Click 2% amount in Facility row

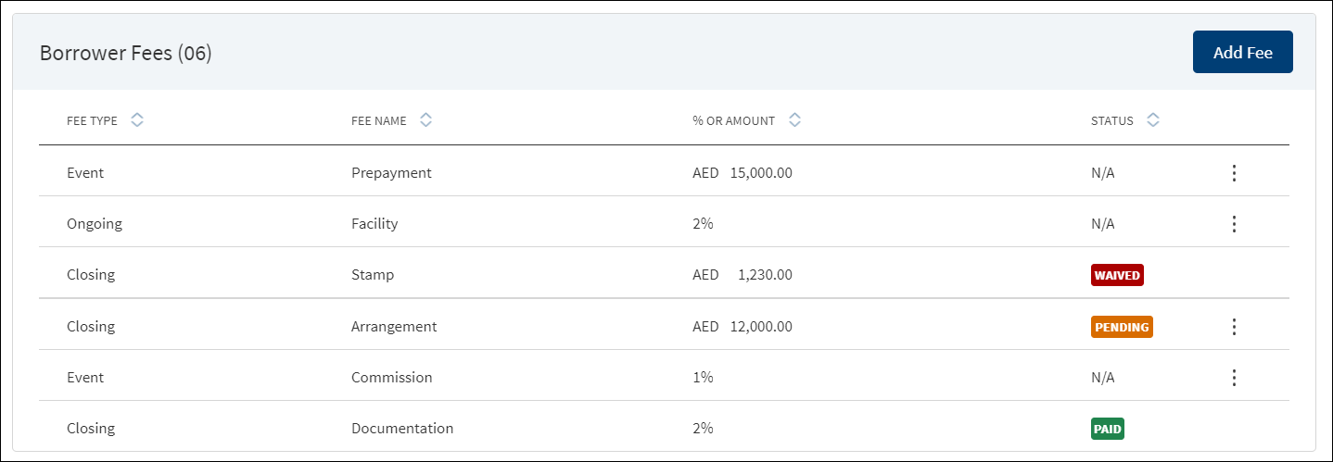tap(703, 224)
